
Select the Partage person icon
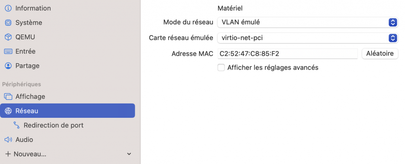click(x=8, y=66)
